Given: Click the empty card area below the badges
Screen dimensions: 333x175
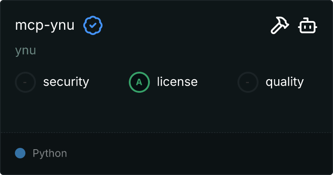Looking at the screenshot, I should (x=166, y=112).
